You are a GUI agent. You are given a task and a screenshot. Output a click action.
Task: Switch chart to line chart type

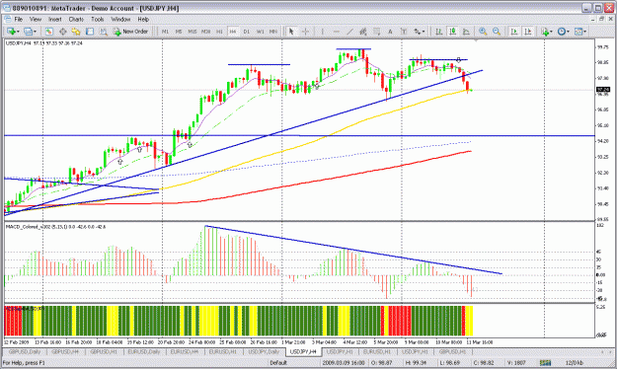[x=466, y=32]
